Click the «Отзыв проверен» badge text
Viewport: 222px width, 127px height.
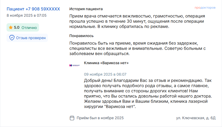click(x=31, y=38)
